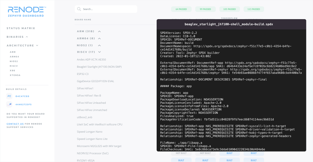
Task: Click the magnifier icon in search bar
Action: (79, 9)
